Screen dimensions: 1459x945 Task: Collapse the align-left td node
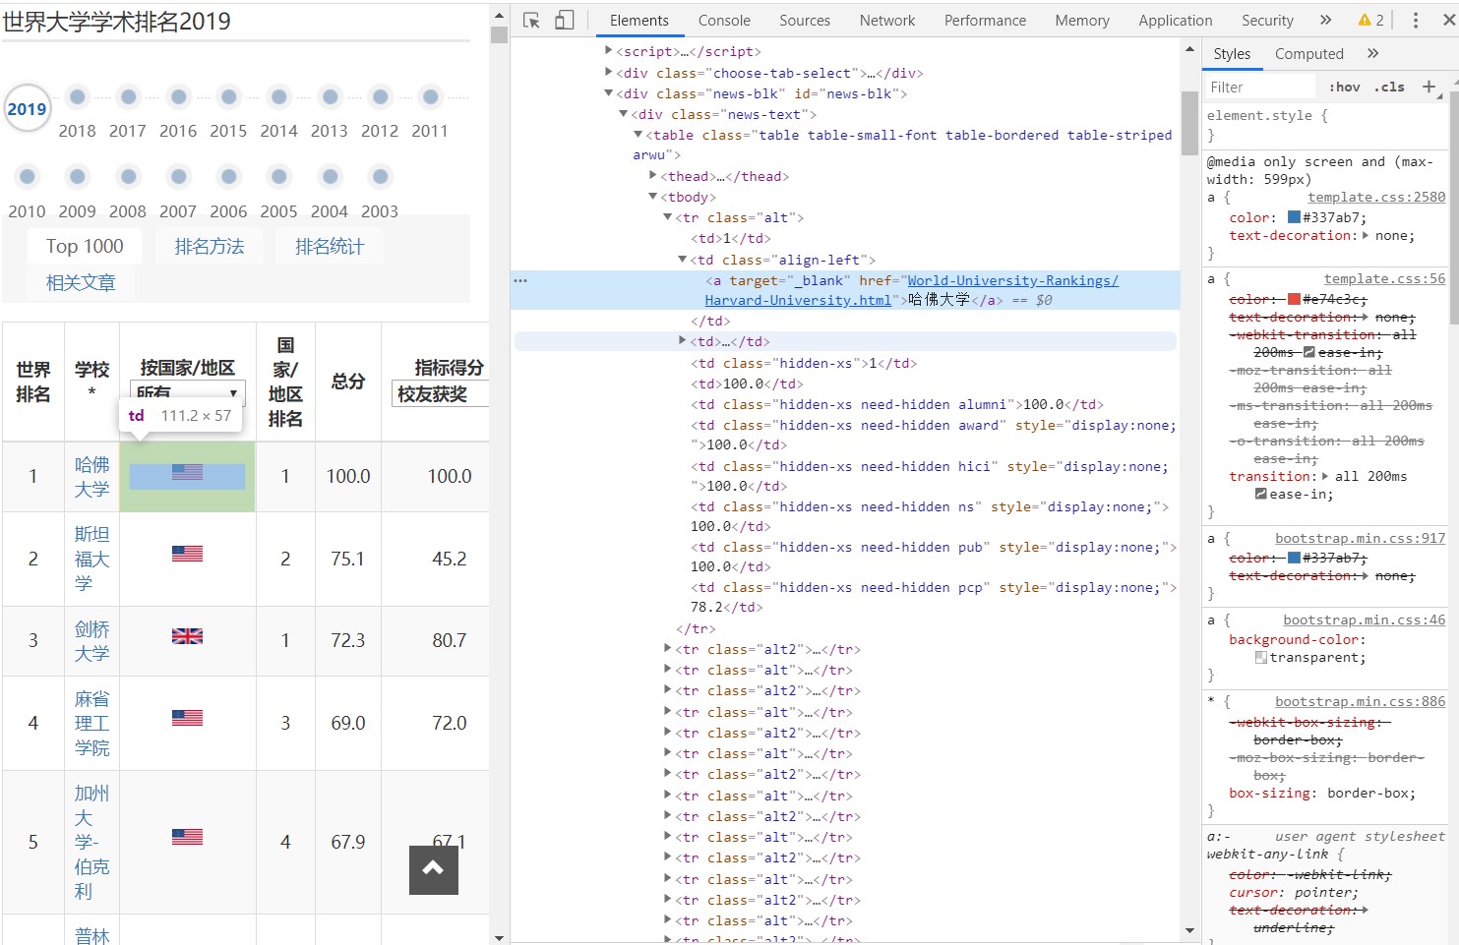(x=682, y=260)
